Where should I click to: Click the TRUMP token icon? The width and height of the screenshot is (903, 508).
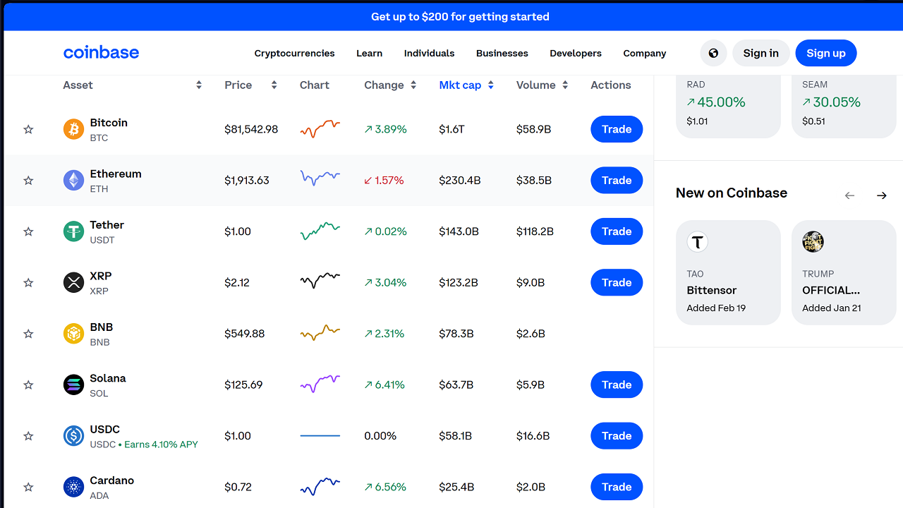point(813,242)
